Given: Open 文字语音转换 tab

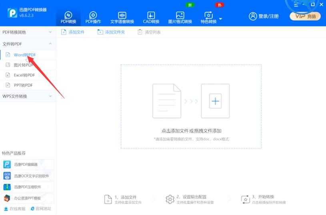Looking at the screenshot, I should tap(122, 18).
